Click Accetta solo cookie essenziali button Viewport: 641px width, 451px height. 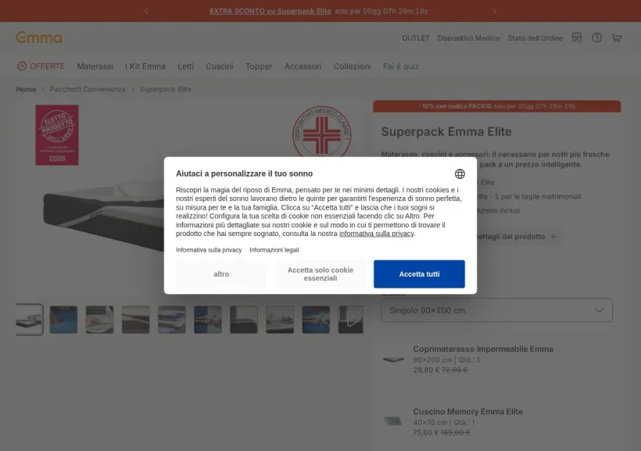[320, 274]
